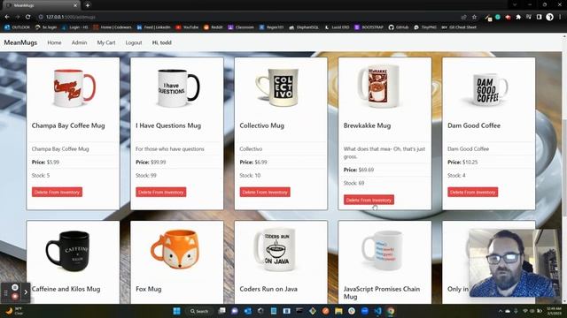Delete Brewkakke Mug from inventory
Viewport: 567px width, 318px height.
coord(369,200)
